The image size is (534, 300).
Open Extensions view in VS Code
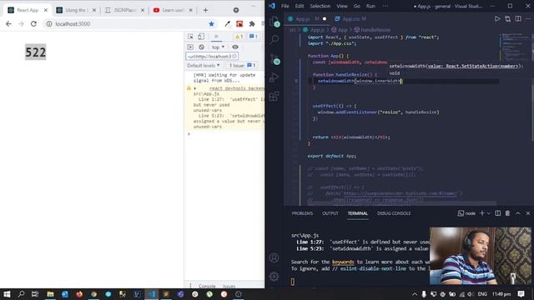click(275, 97)
